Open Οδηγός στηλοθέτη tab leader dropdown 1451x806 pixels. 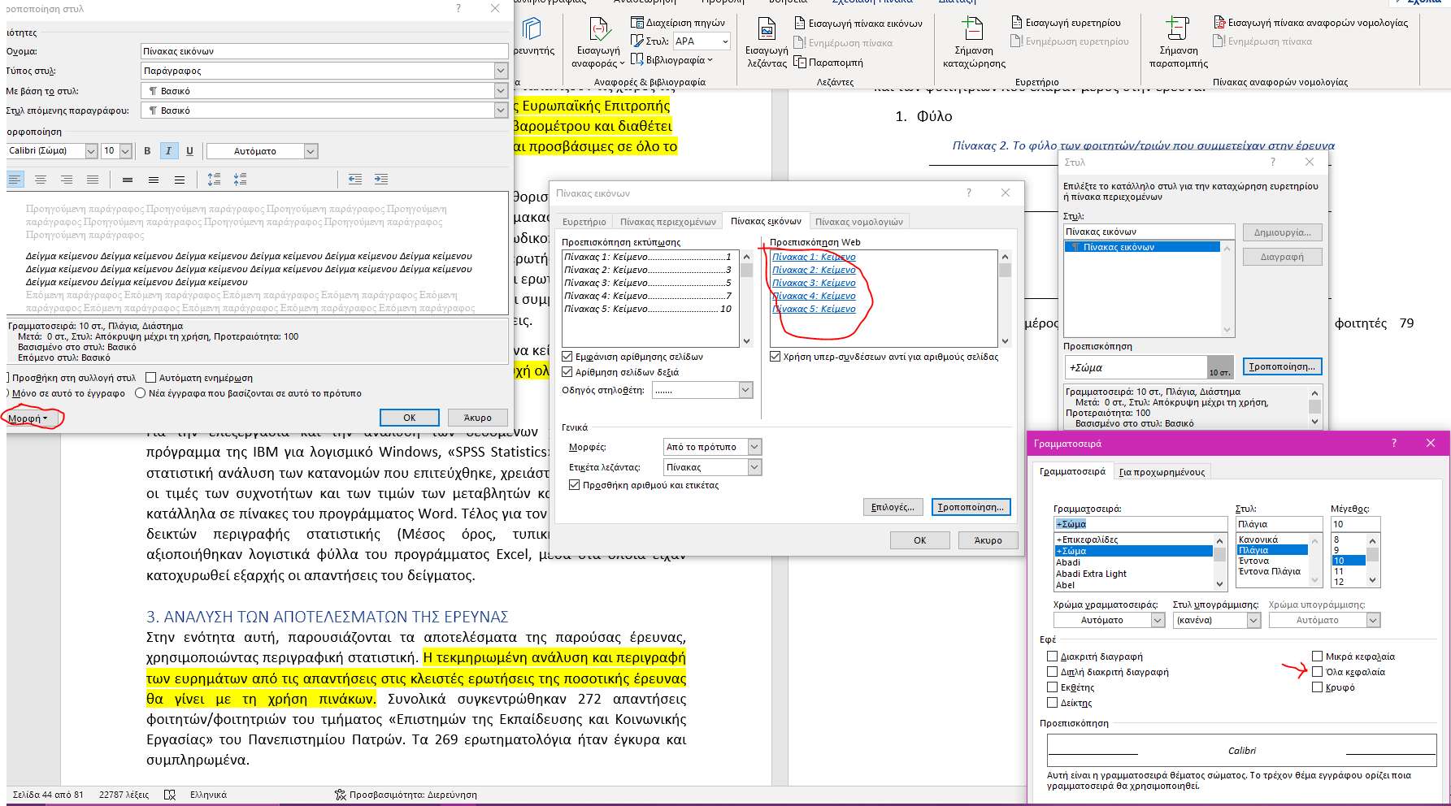point(746,391)
